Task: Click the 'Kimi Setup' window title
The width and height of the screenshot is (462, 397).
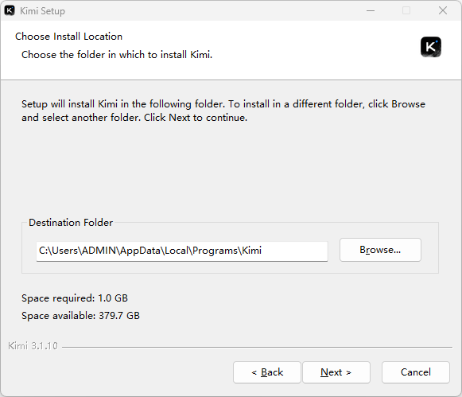Action: point(42,11)
